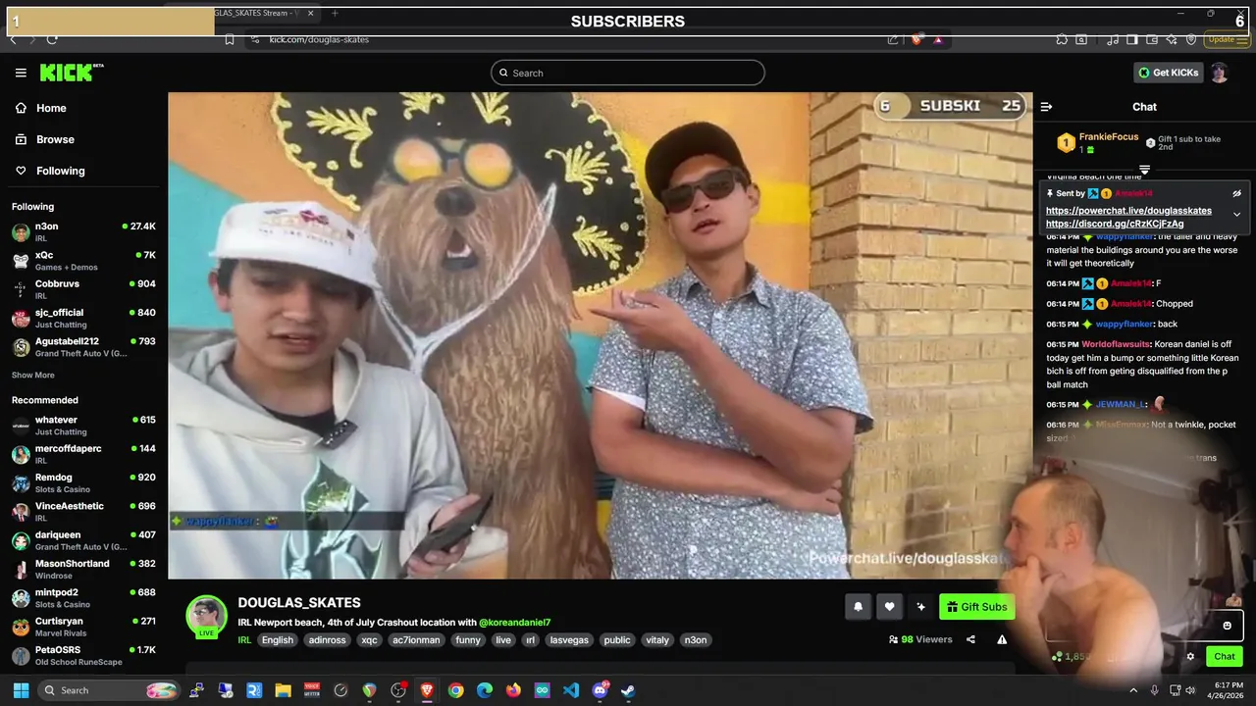Click the Brave Shields lion icon
1256x706 pixels.
click(x=916, y=39)
